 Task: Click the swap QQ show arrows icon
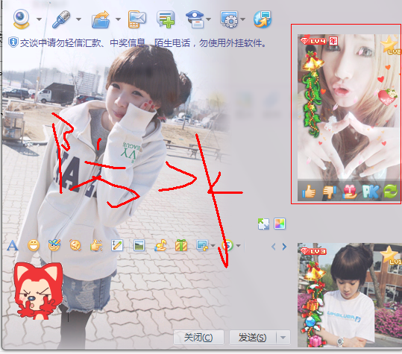[263, 224]
